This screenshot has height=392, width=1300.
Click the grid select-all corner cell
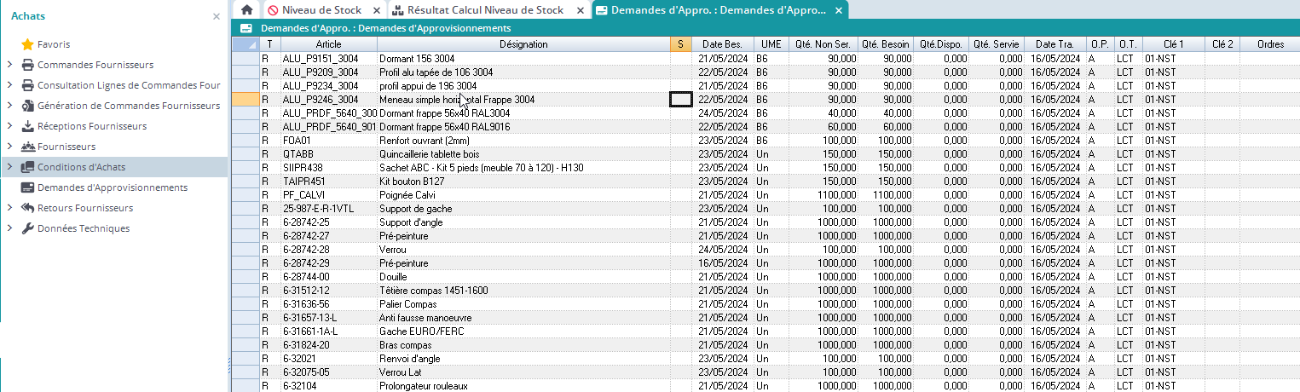(245, 44)
